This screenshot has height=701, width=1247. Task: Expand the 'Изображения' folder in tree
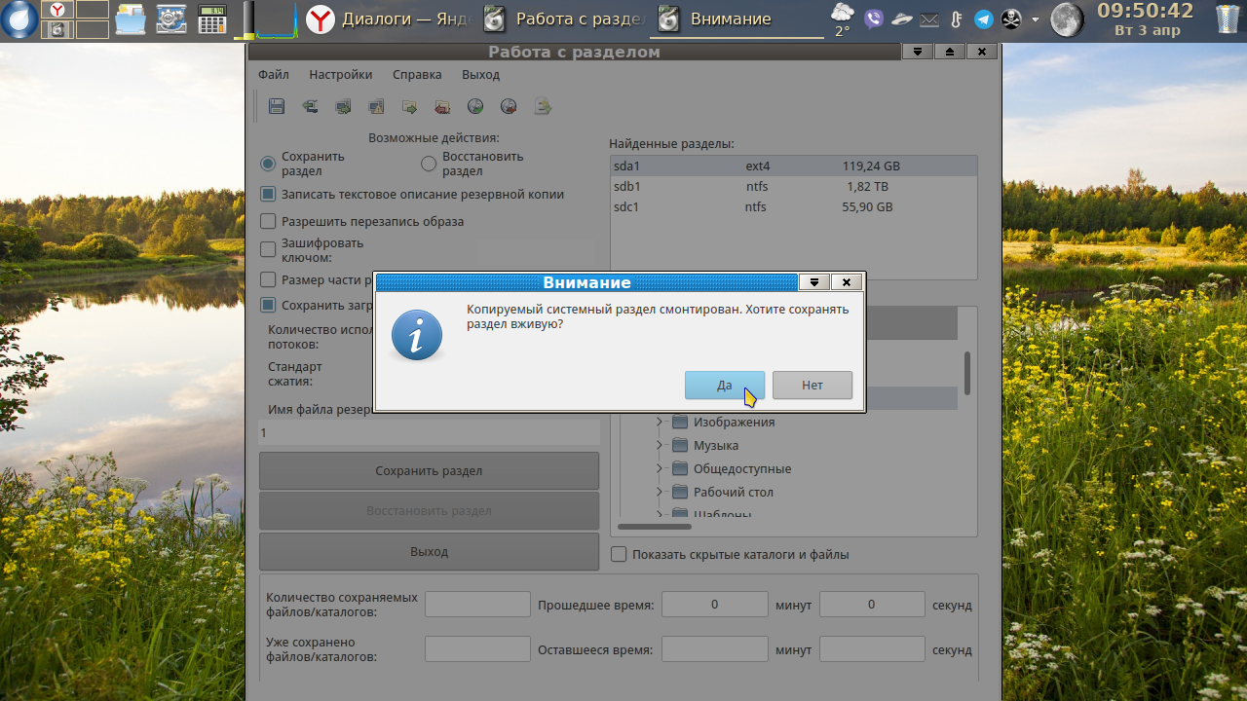click(x=660, y=422)
